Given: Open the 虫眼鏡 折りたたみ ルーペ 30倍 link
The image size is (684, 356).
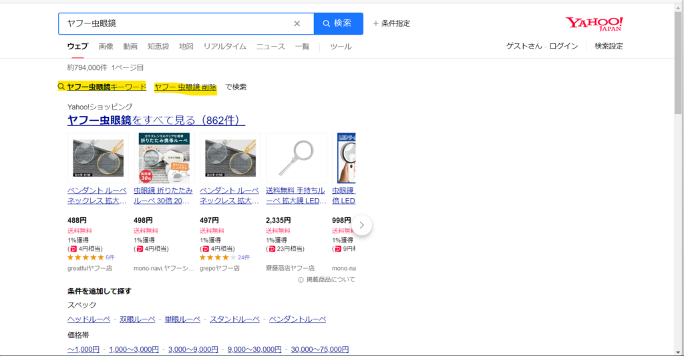Looking at the screenshot, I should pos(163,196).
